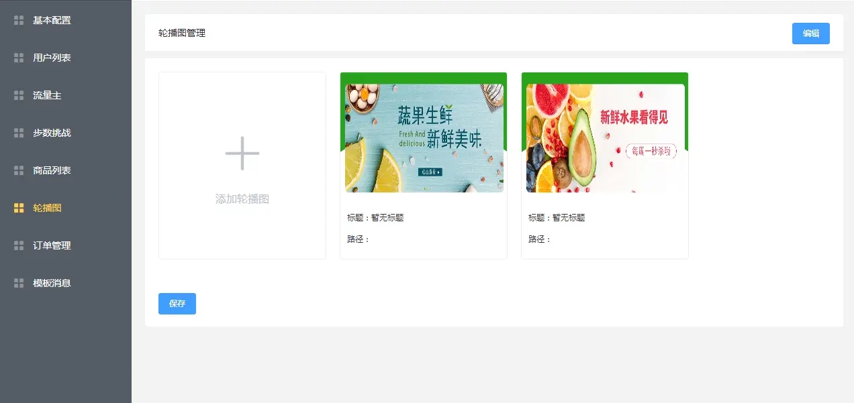Image resolution: width=854 pixels, height=403 pixels.
Task: Click the blue 编辑 button
Action: 811,34
